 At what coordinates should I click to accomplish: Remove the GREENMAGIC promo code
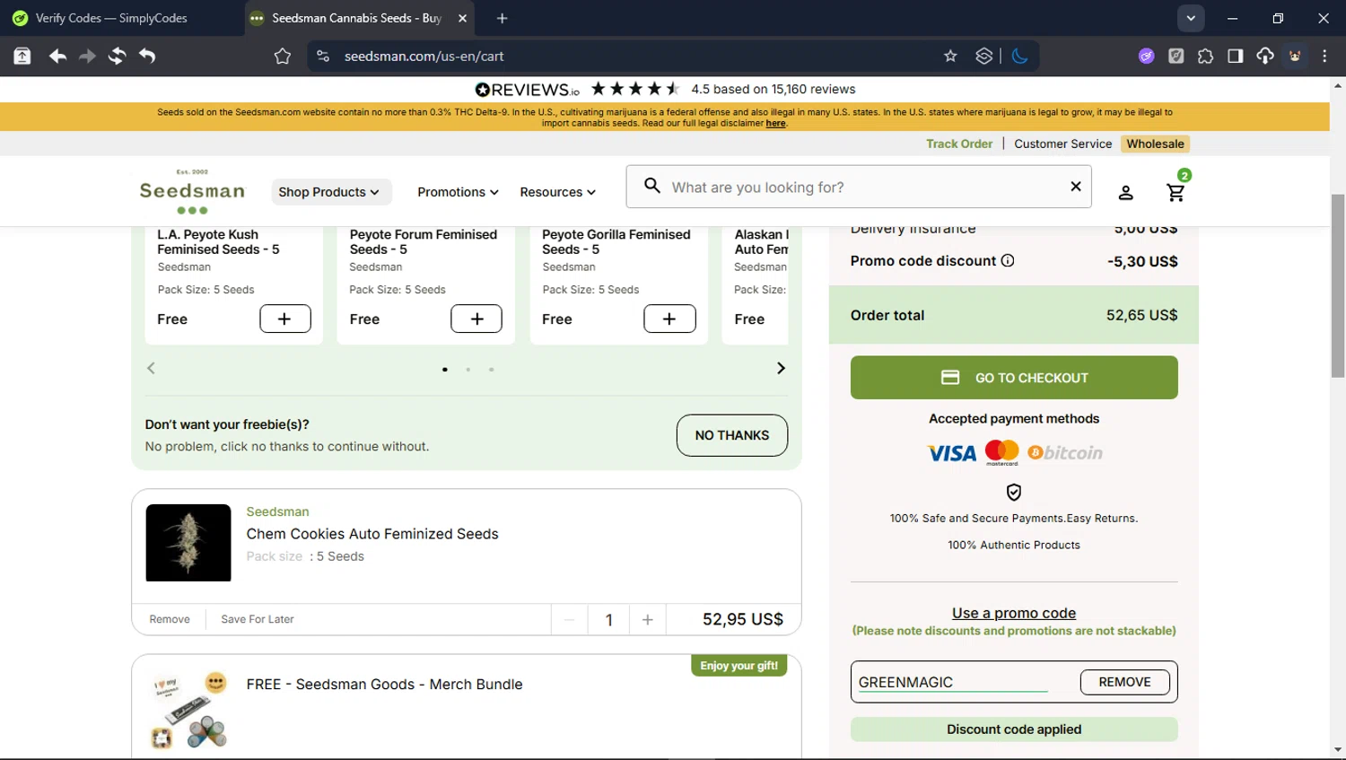(x=1124, y=682)
